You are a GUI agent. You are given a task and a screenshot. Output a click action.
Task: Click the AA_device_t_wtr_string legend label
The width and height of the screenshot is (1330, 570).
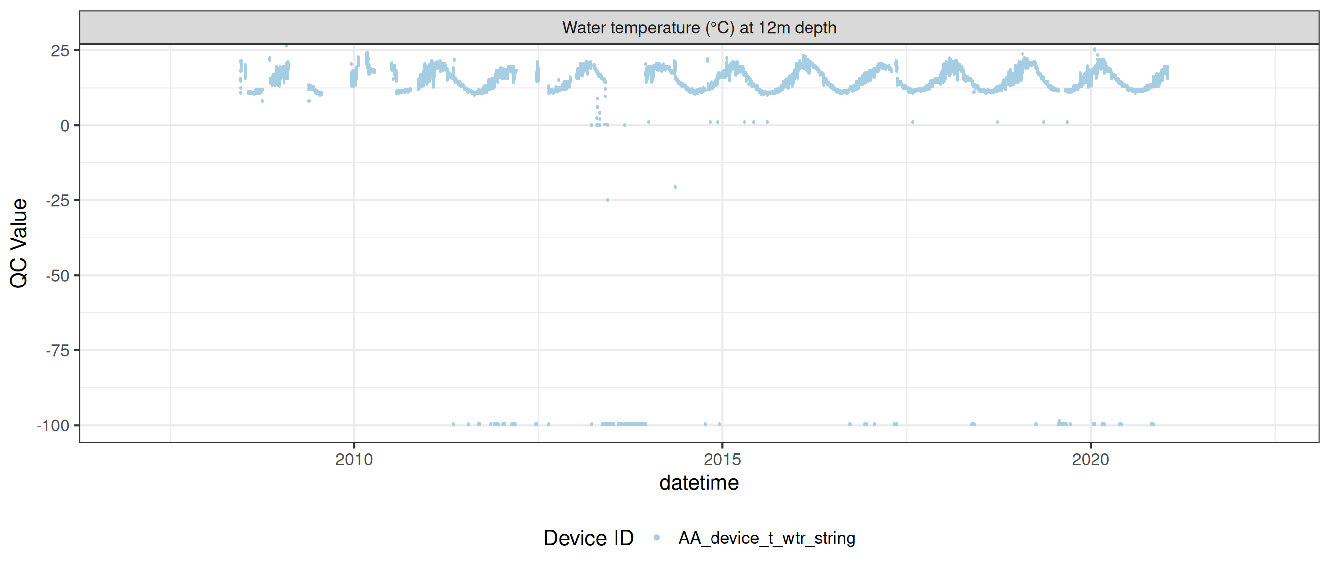coord(766,538)
